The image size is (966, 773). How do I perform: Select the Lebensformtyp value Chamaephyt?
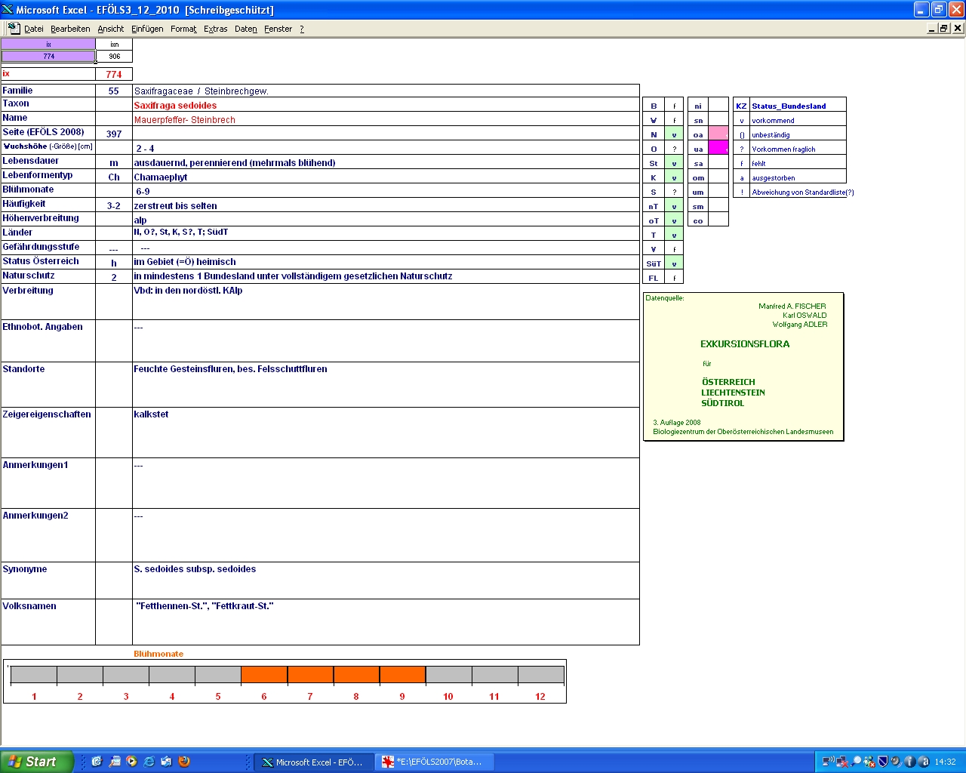[386, 177]
